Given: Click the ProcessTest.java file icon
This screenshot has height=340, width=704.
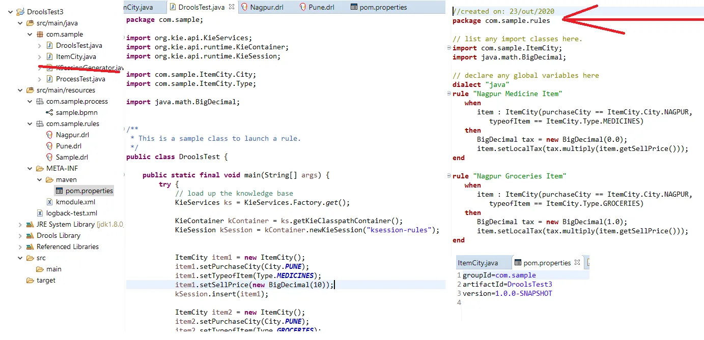Looking at the screenshot, I should tap(49, 79).
